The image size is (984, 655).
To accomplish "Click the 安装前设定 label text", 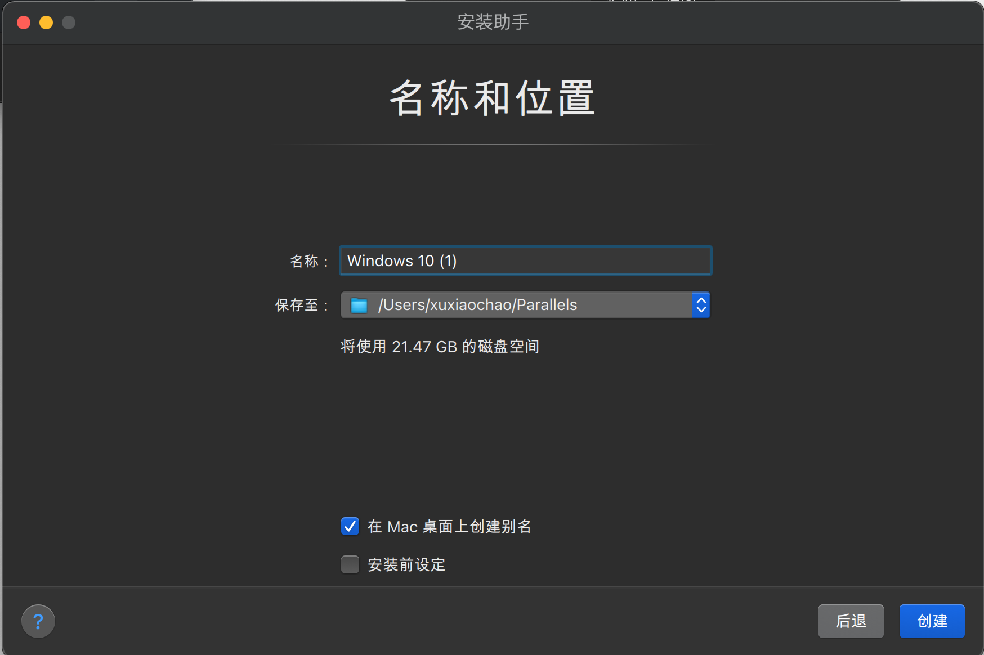I will (406, 565).
